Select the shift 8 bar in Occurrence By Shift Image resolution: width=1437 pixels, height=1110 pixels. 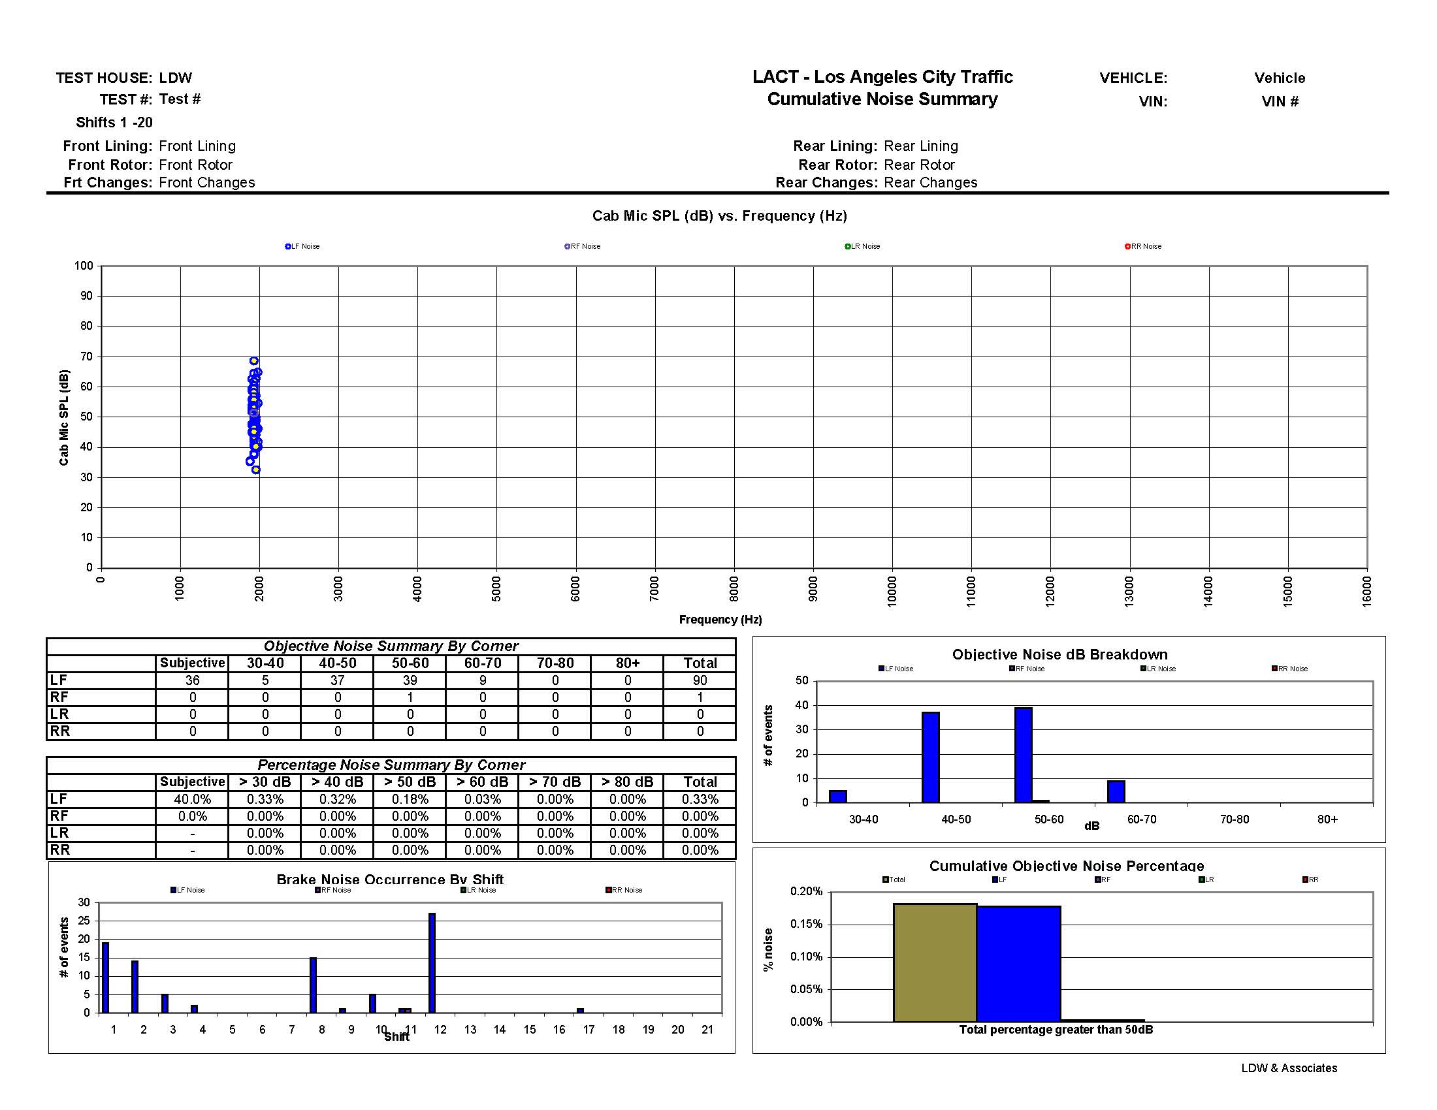click(x=313, y=985)
